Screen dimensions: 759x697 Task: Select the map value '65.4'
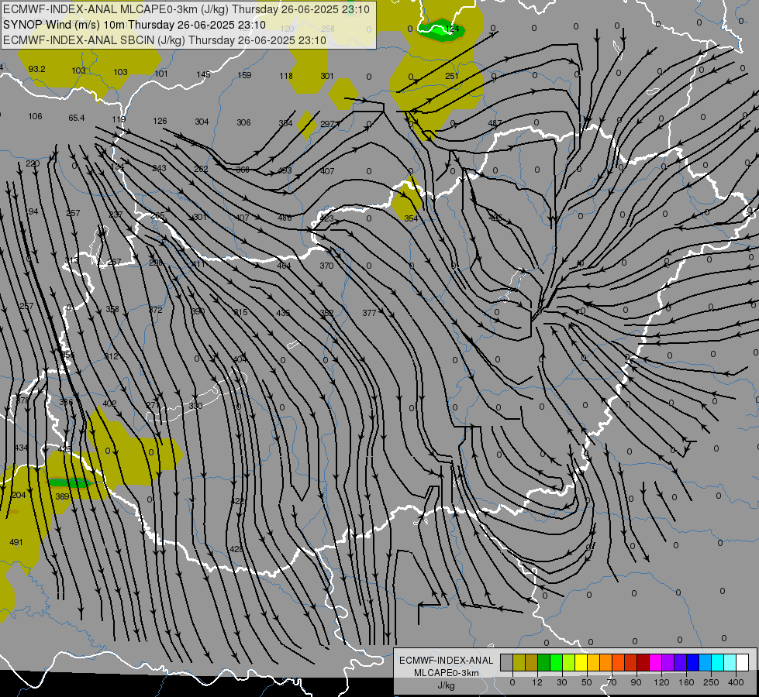coord(77,118)
